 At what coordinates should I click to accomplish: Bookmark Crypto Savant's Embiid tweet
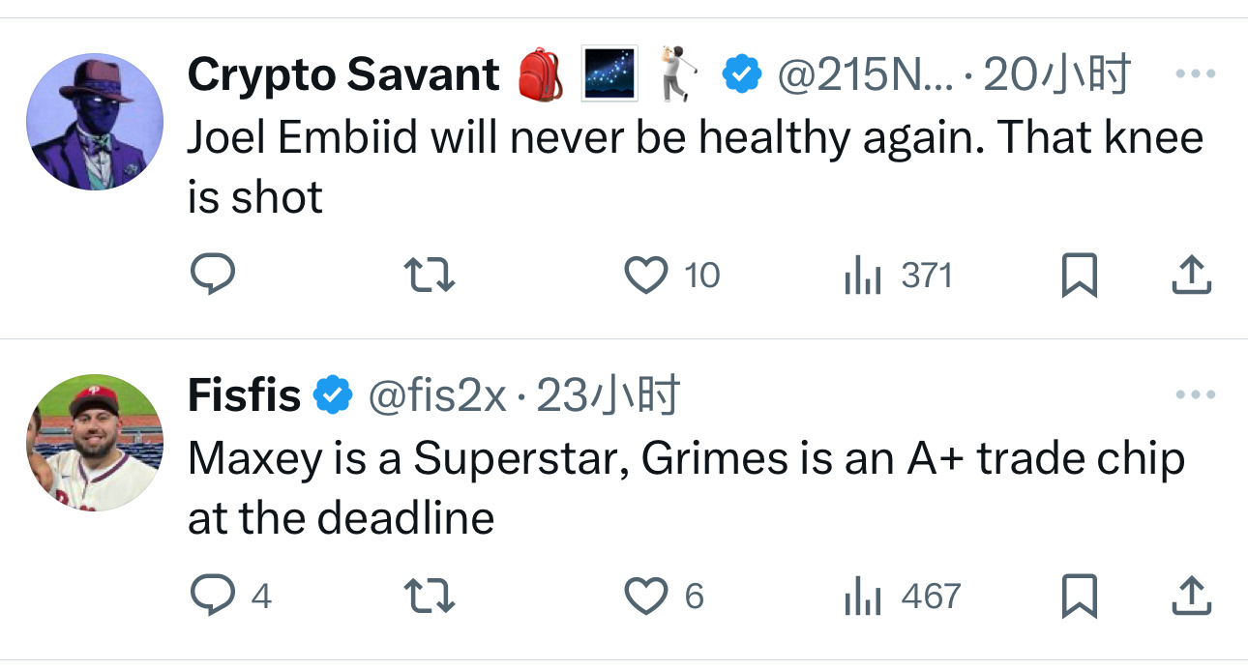[1079, 276]
